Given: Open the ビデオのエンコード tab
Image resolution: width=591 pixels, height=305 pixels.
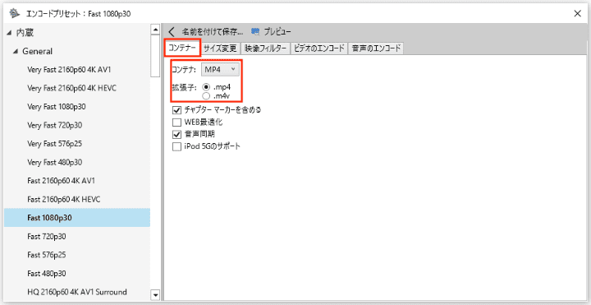Looking at the screenshot, I should [319, 49].
